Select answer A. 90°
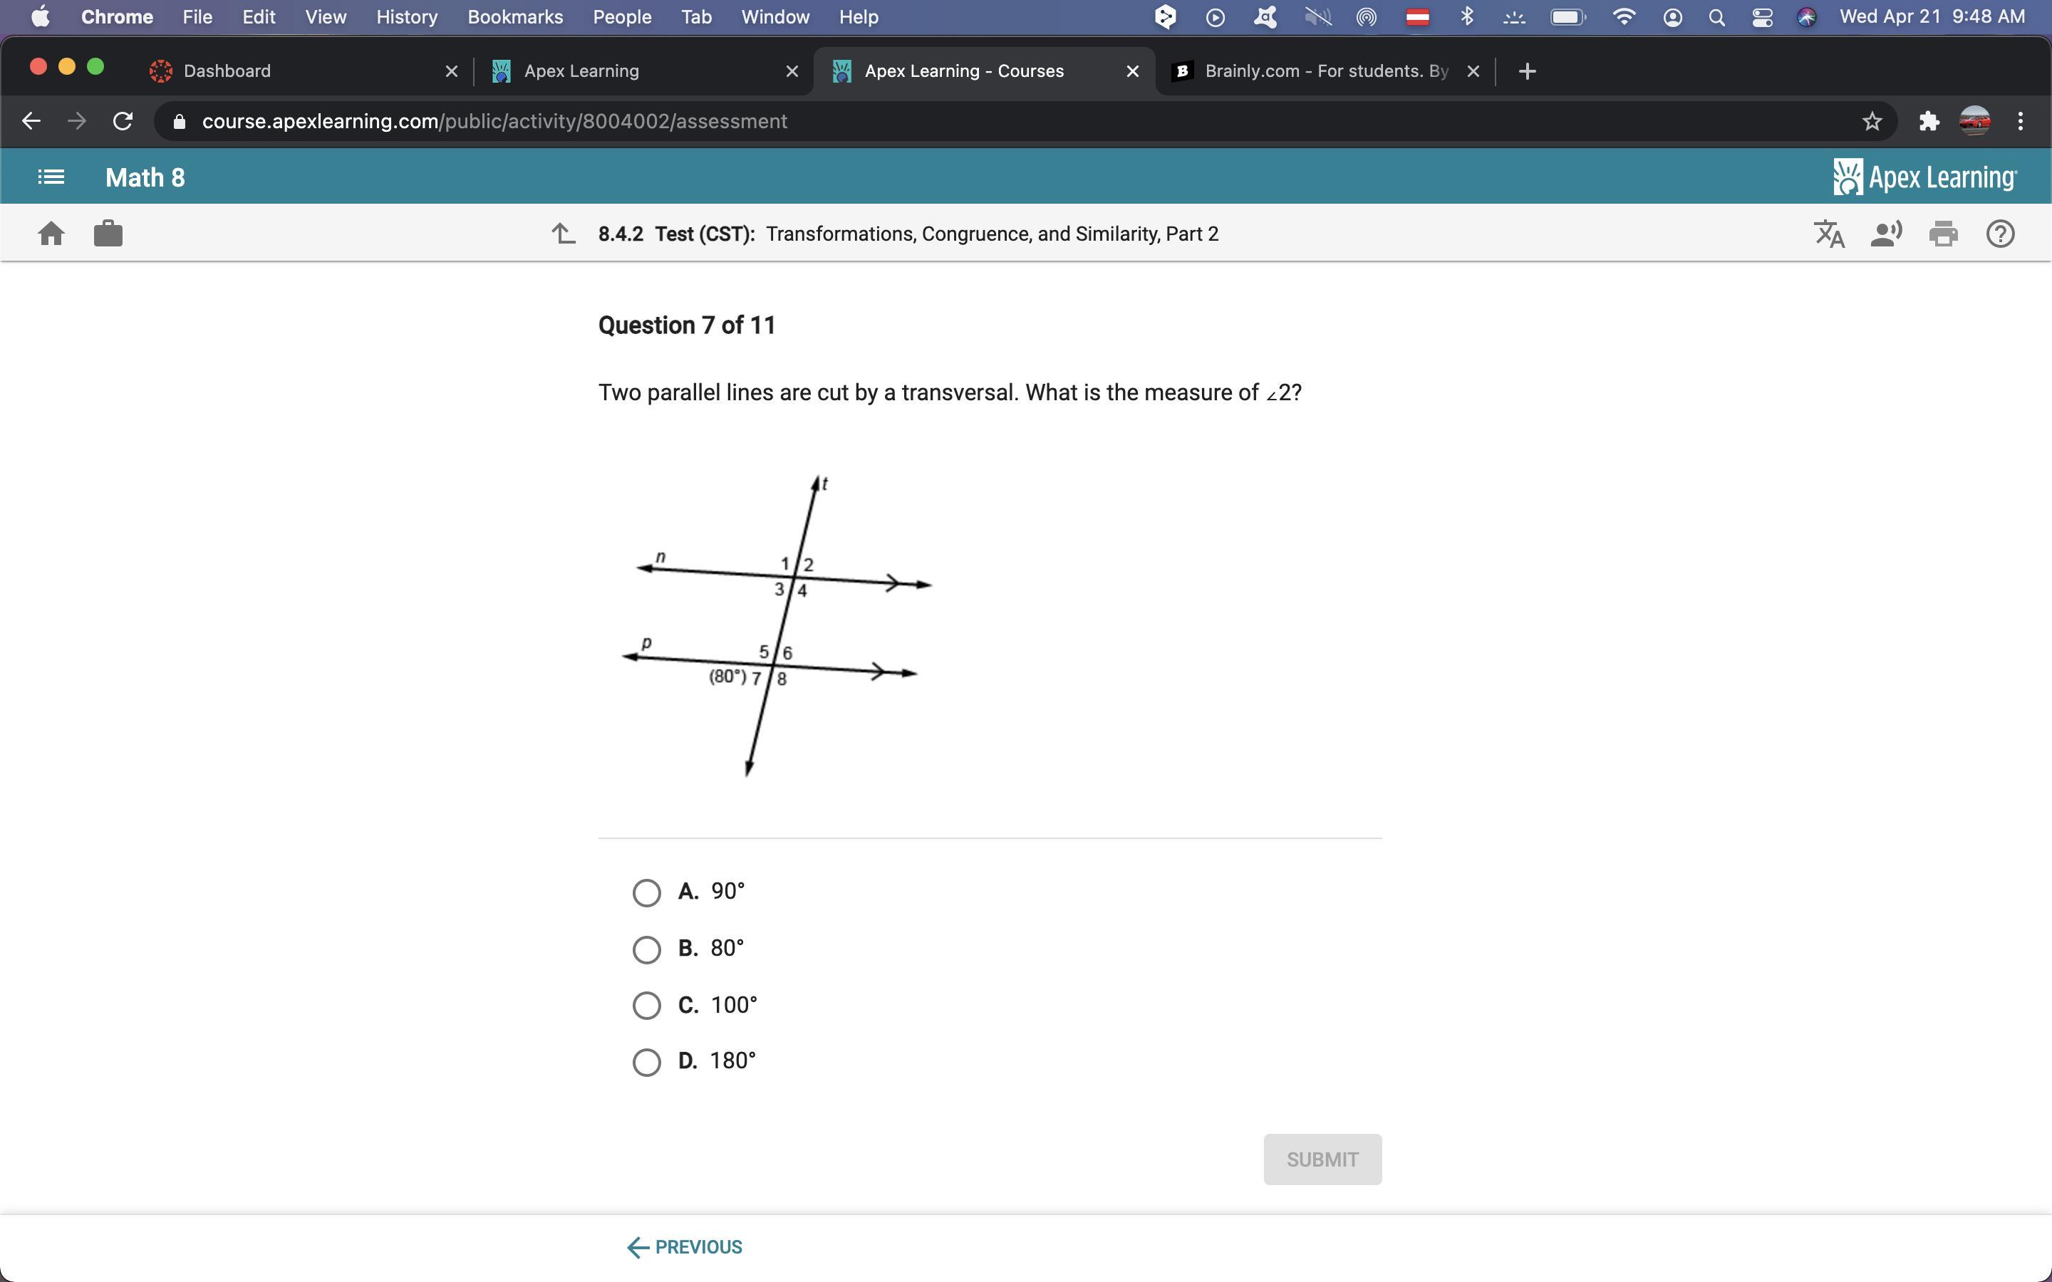 click(x=646, y=892)
